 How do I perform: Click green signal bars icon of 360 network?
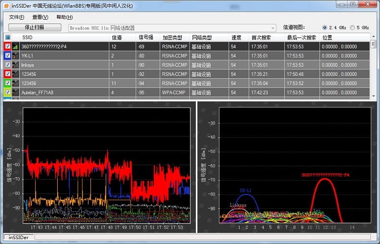coord(15,47)
